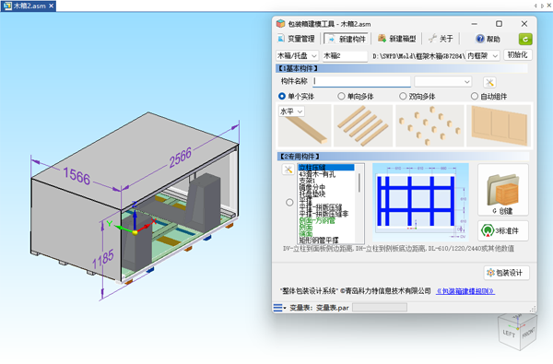
Task: Click the crate folder 创建 icon
Action: (x=503, y=190)
